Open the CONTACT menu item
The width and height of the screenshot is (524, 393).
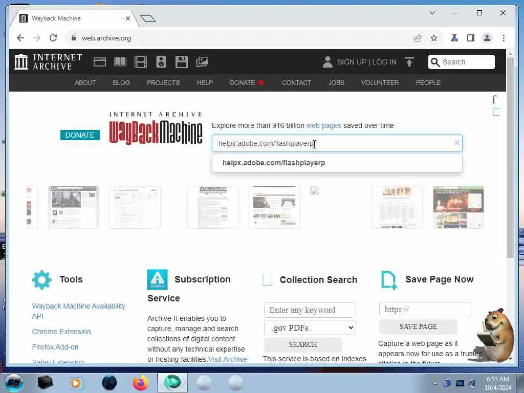296,82
